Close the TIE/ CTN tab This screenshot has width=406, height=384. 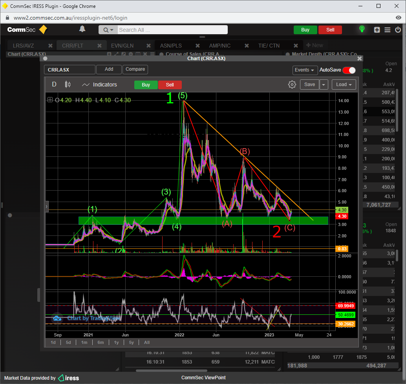point(296,46)
